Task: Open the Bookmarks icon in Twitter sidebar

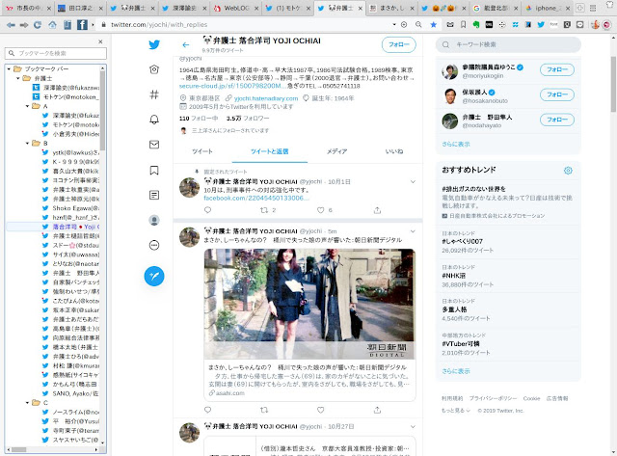Action: (154, 170)
